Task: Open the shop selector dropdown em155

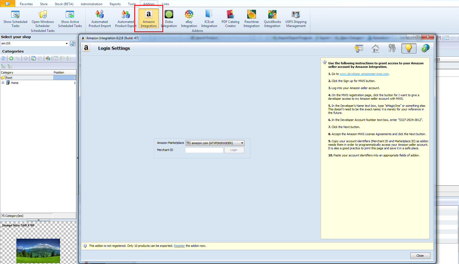Action: [x=67, y=43]
